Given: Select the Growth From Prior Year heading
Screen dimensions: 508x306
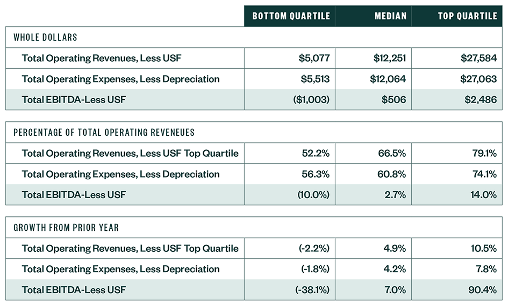Looking at the screenshot, I should click(66, 228).
